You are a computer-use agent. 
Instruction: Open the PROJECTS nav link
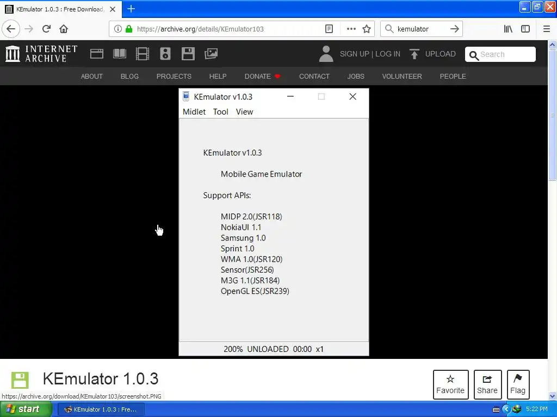point(174,76)
